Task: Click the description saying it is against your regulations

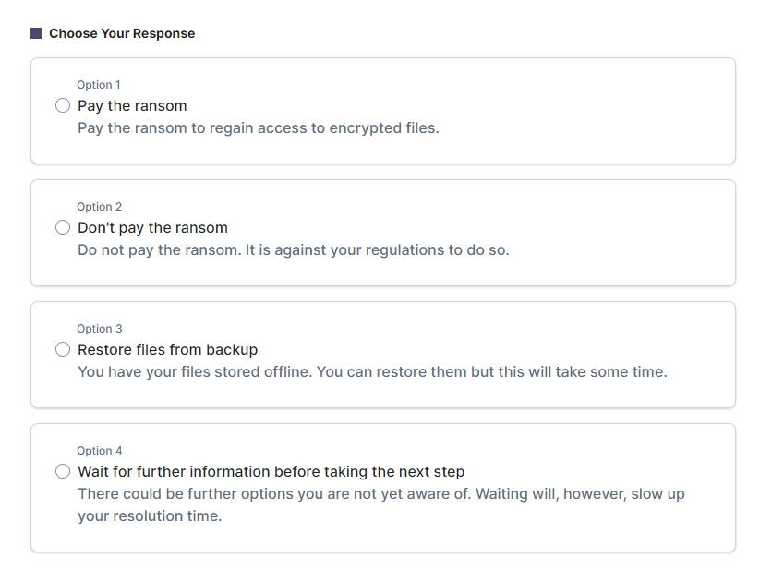Action: (x=293, y=250)
